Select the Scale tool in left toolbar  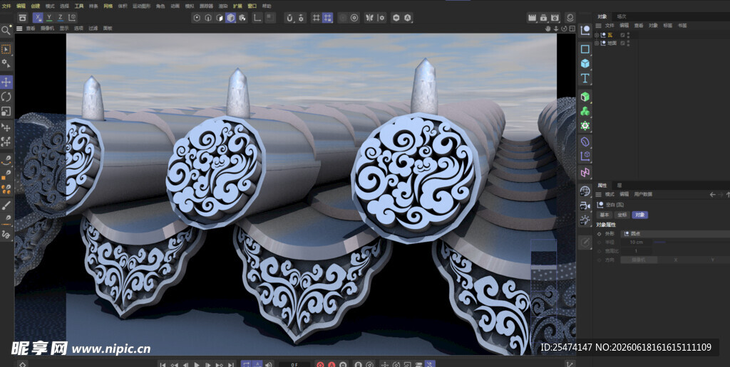pyautogui.click(x=6, y=111)
